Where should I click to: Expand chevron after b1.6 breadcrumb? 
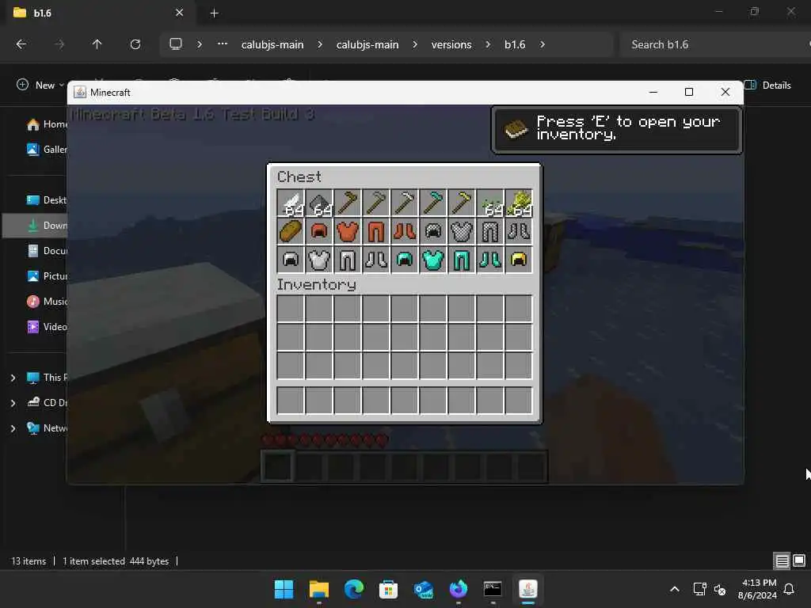[542, 44]
